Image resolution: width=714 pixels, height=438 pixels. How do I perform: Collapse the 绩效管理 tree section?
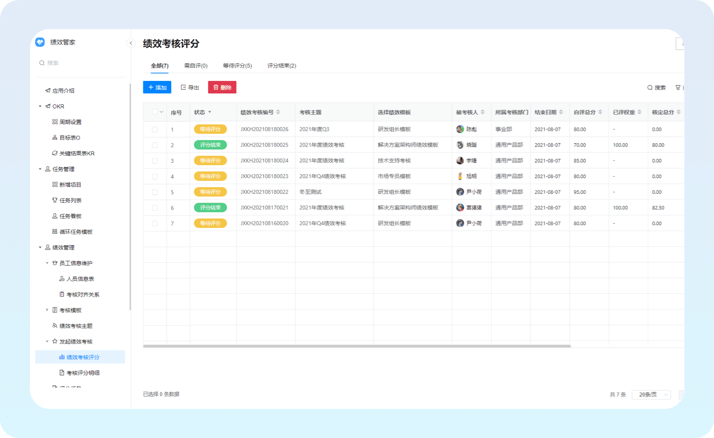point(40,248)
